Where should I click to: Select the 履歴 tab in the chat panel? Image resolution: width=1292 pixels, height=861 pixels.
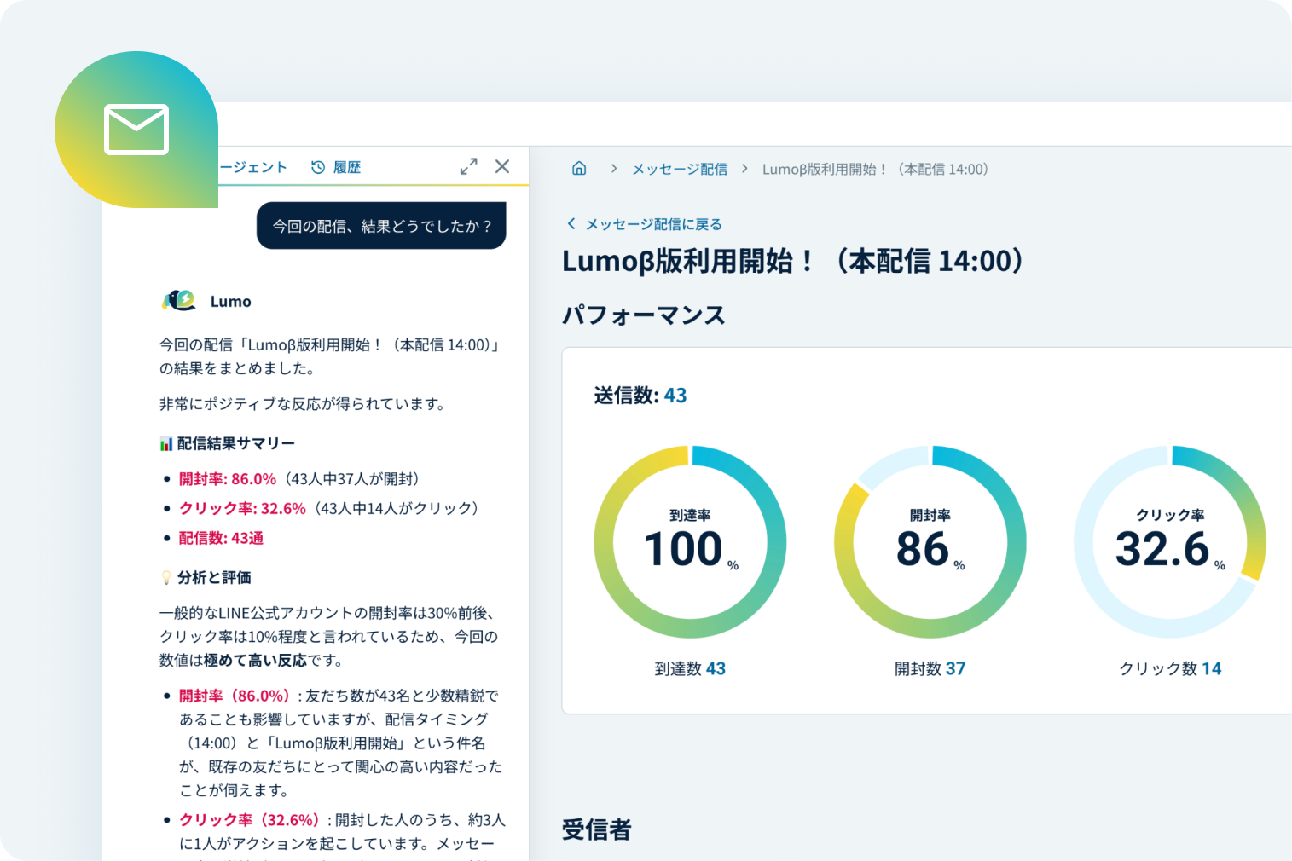click(x=345, y=166)
